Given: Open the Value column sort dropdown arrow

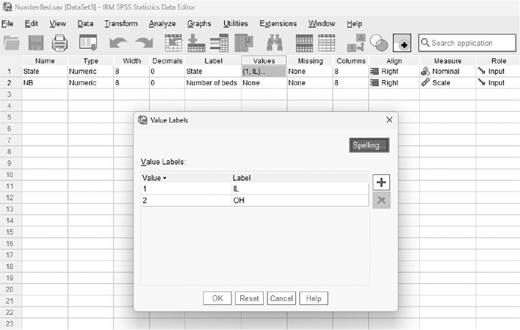Looking at the screenshot, I should click(x=165, y=178).
